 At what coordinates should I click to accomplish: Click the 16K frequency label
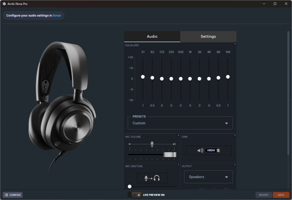coord(228,52)
